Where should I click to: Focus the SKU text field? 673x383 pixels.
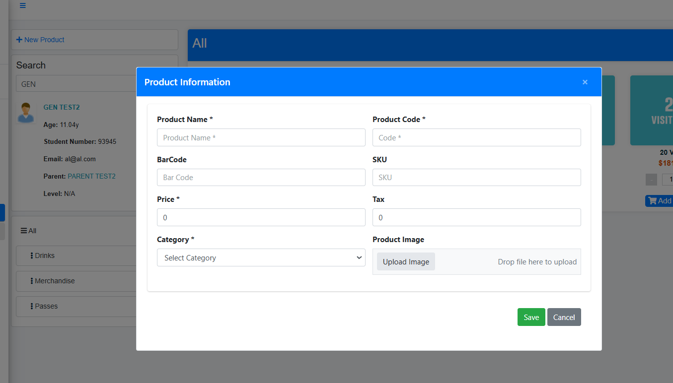[x=477, y=177]
